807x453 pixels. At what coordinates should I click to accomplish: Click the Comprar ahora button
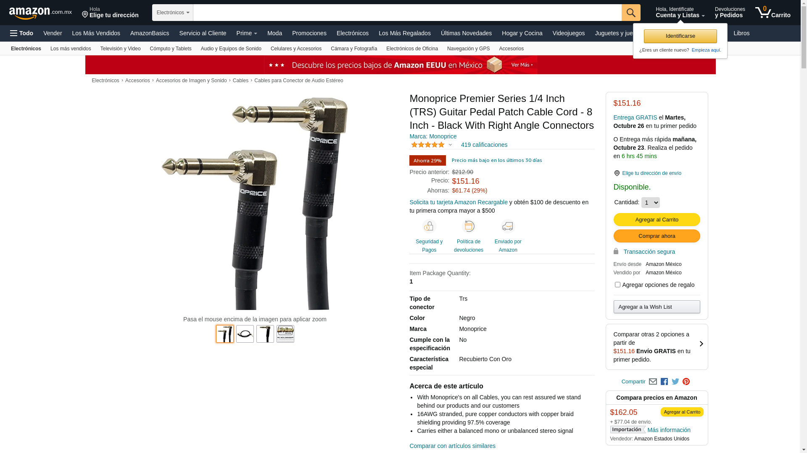pyautogui.click(x=657, y=236)
